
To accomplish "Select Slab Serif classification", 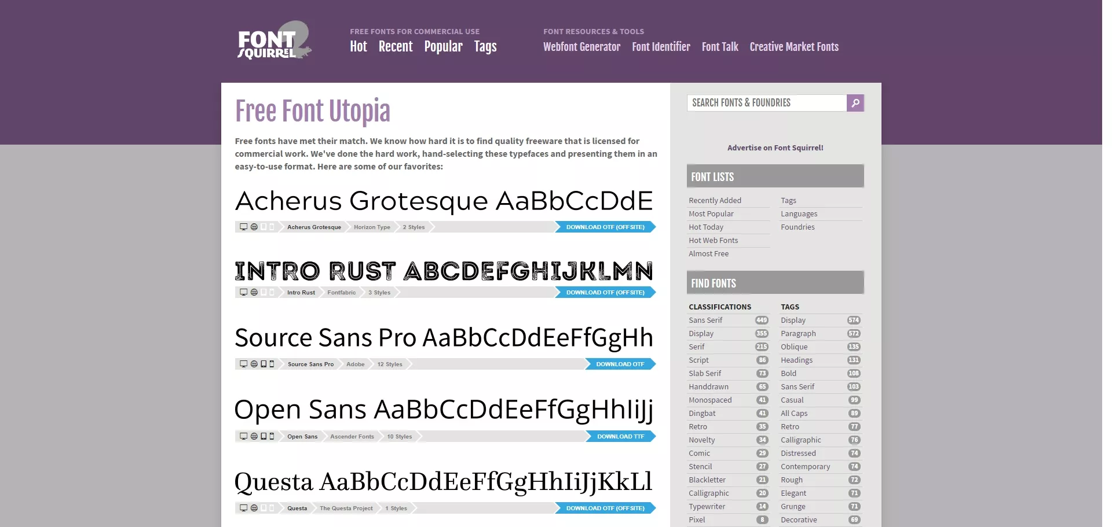I will click(x=705, y=373).
